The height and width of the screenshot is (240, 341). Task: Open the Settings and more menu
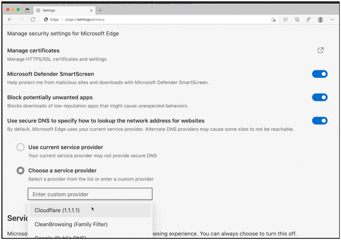tap(332, 19)
